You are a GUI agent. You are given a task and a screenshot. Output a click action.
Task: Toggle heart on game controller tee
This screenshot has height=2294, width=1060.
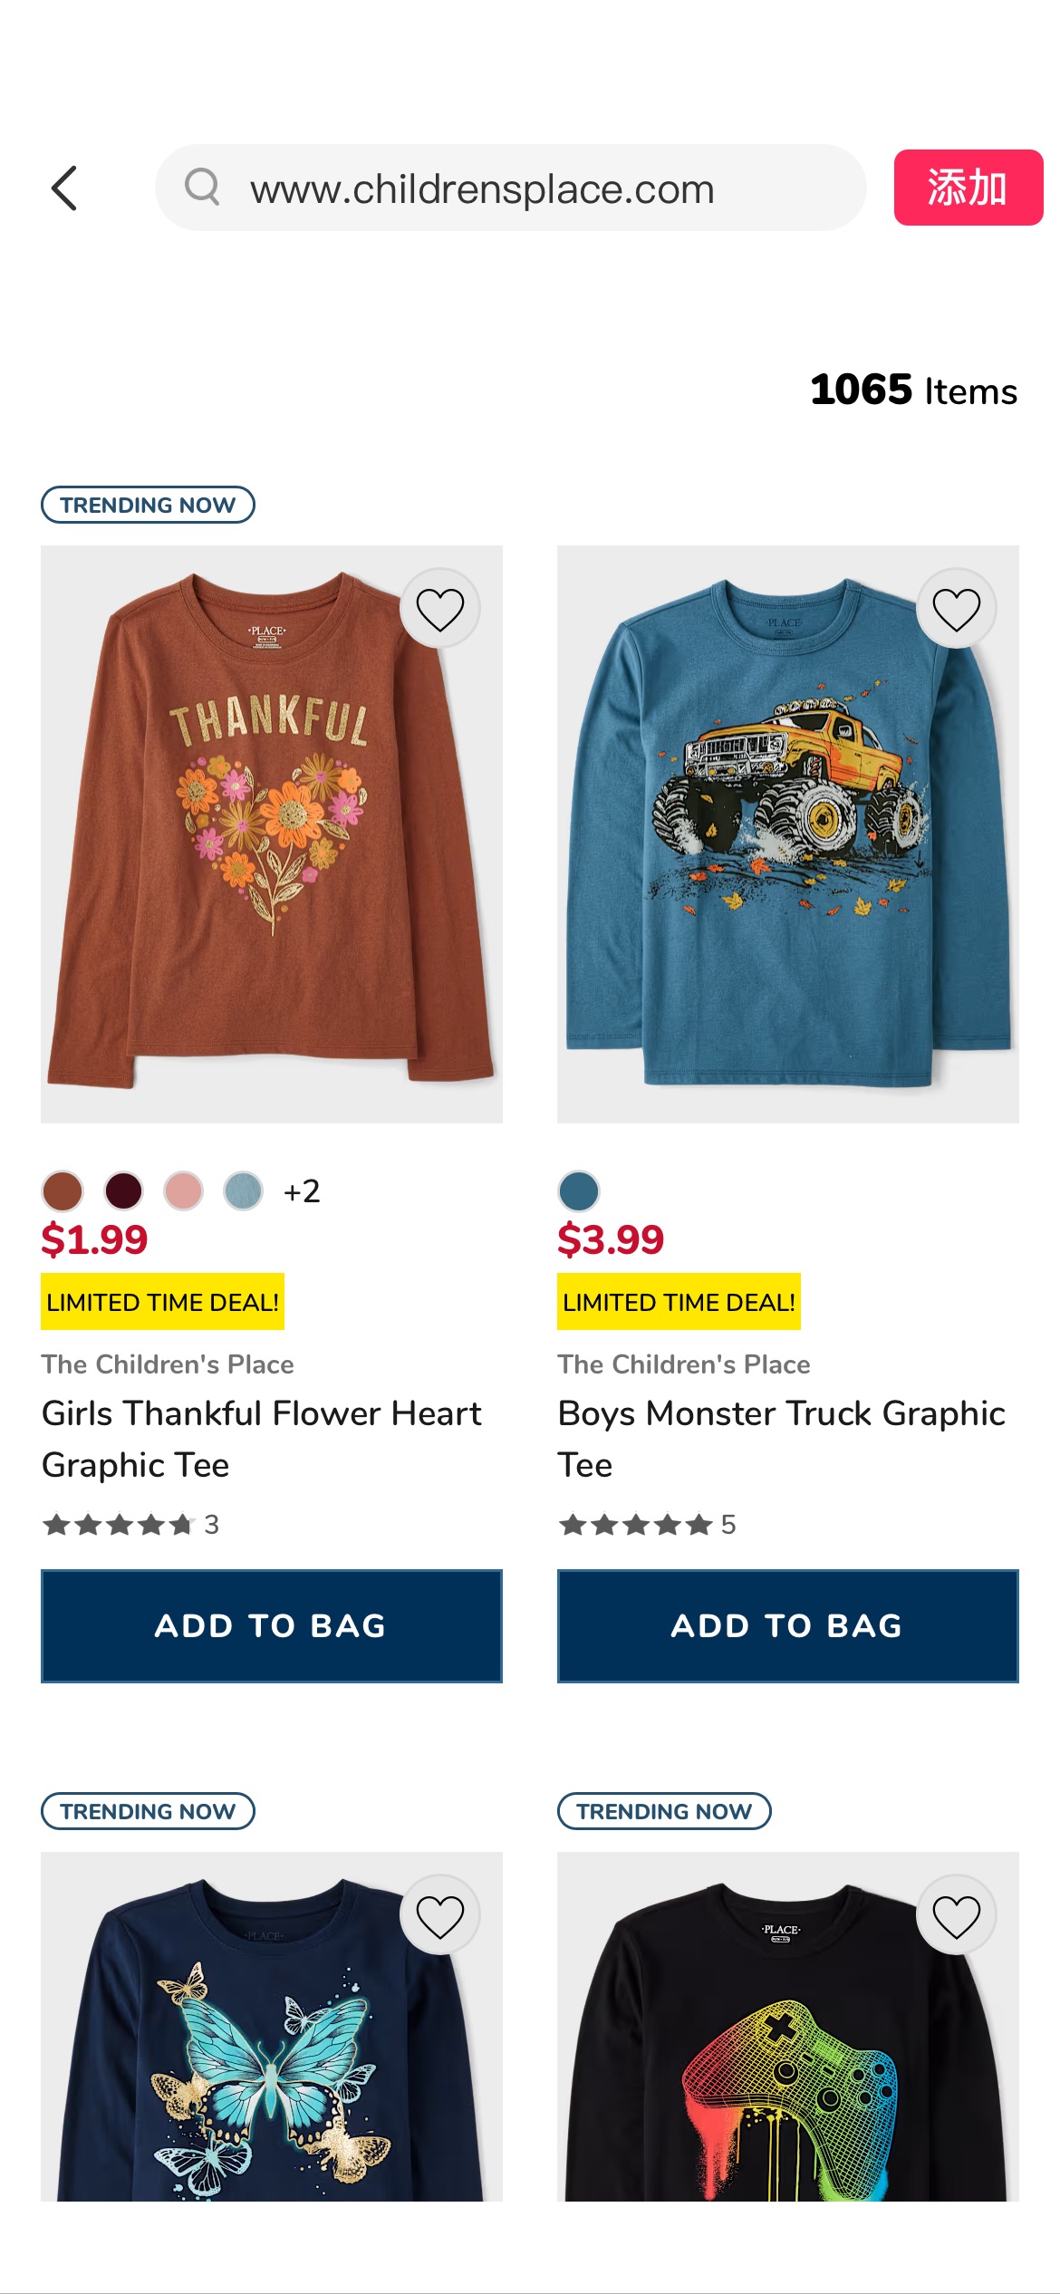tap(956, 1915)
